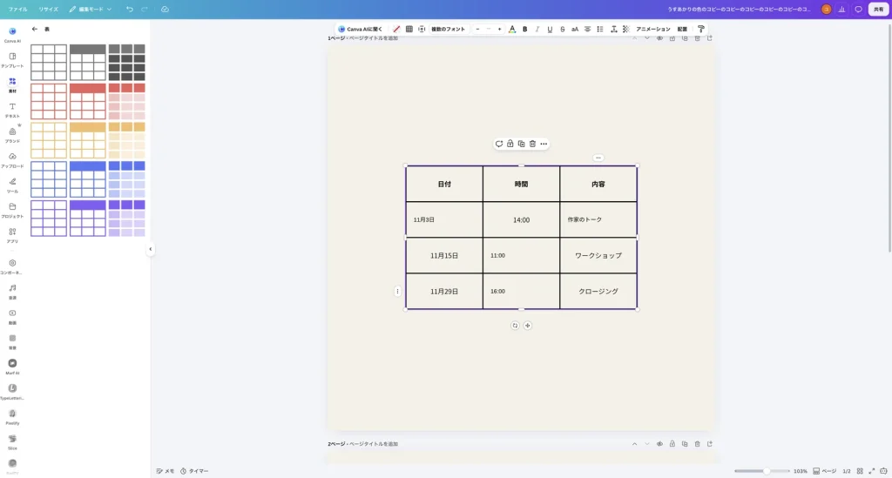The image size is (892, 478).
Task: Toggle italic formatting
Action: (x=537, y=29)
